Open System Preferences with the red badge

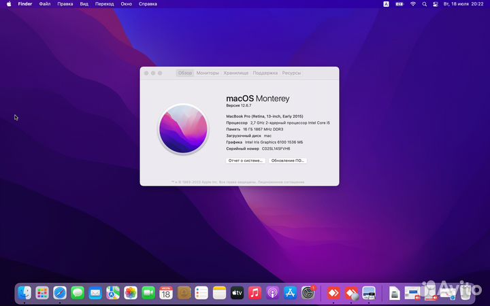coord(308,293)
